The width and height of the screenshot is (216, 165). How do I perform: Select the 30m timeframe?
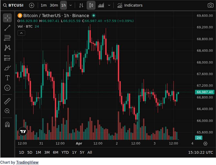coord(54,5)
